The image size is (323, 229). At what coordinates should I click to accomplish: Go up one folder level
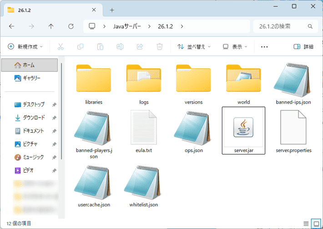click(51, 26)
